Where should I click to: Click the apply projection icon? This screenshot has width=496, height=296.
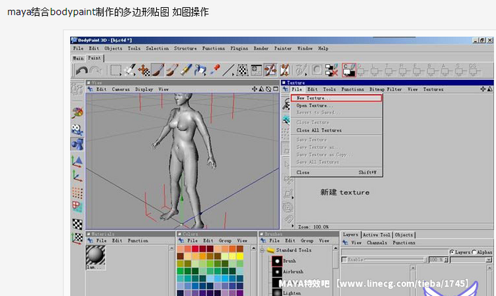coord(285,71)
